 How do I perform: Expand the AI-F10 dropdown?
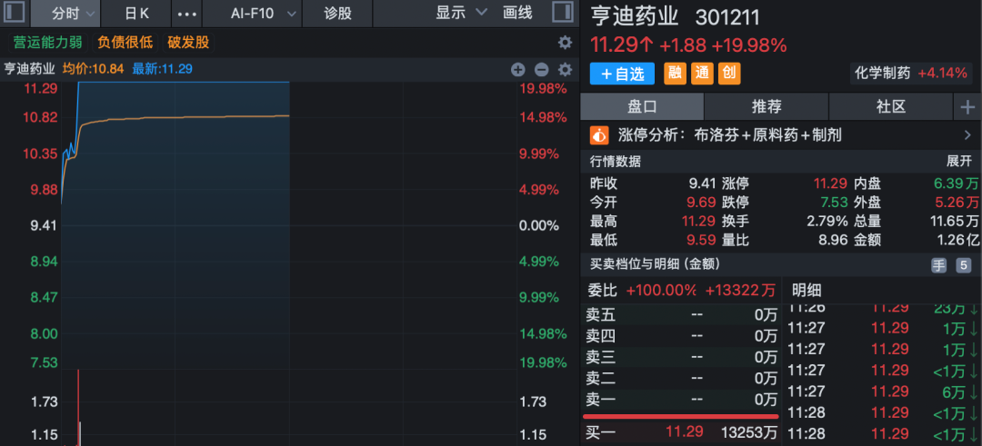pyautogui.click(x=291, y=13)
